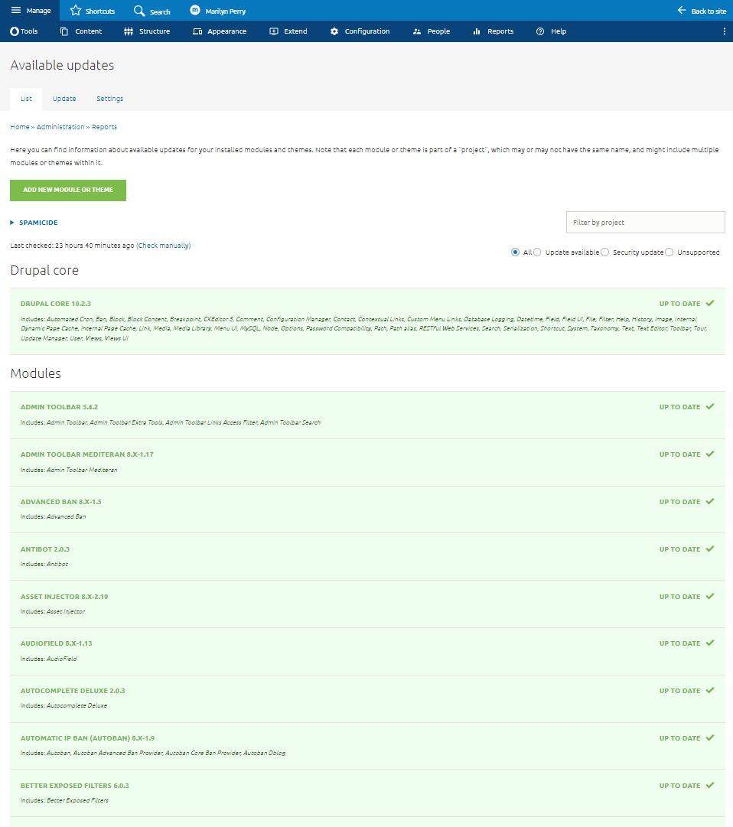
Task: Open the Manage hamburger menu icon
Action: (16, 10)
